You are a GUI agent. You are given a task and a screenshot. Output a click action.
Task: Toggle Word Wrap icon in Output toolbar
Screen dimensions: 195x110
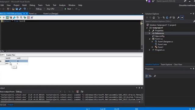82,92
